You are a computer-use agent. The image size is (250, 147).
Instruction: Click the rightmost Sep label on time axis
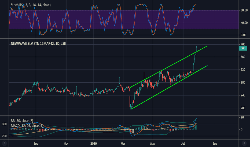click(215, 144)
